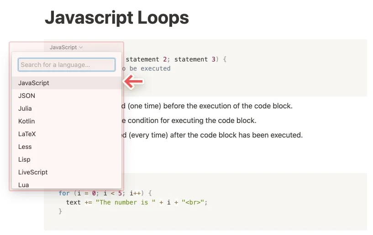Click the paragraph ending 'has been executed.'
373x235 pixels.
pyautogui.click(x=219, y=135)
